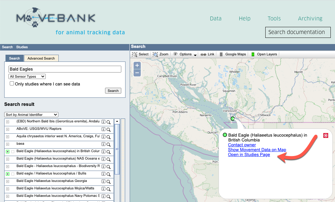Click the Link chain icon in toolbar
This screenshot has height=202, width=335.
pos(207,54)
